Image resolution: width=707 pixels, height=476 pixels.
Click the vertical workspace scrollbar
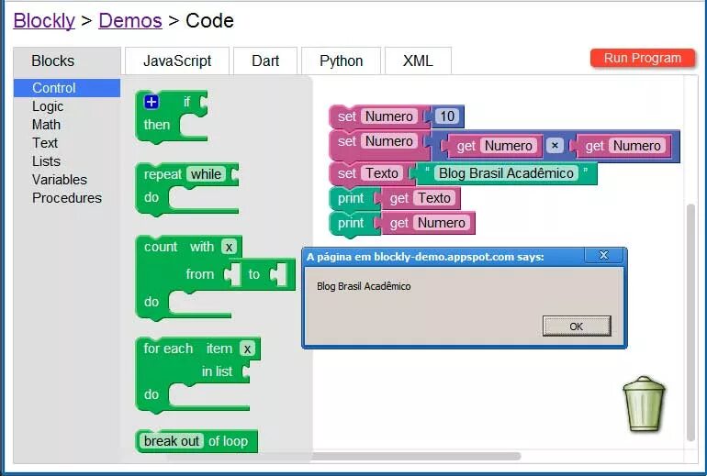click(x=690, y=322)
